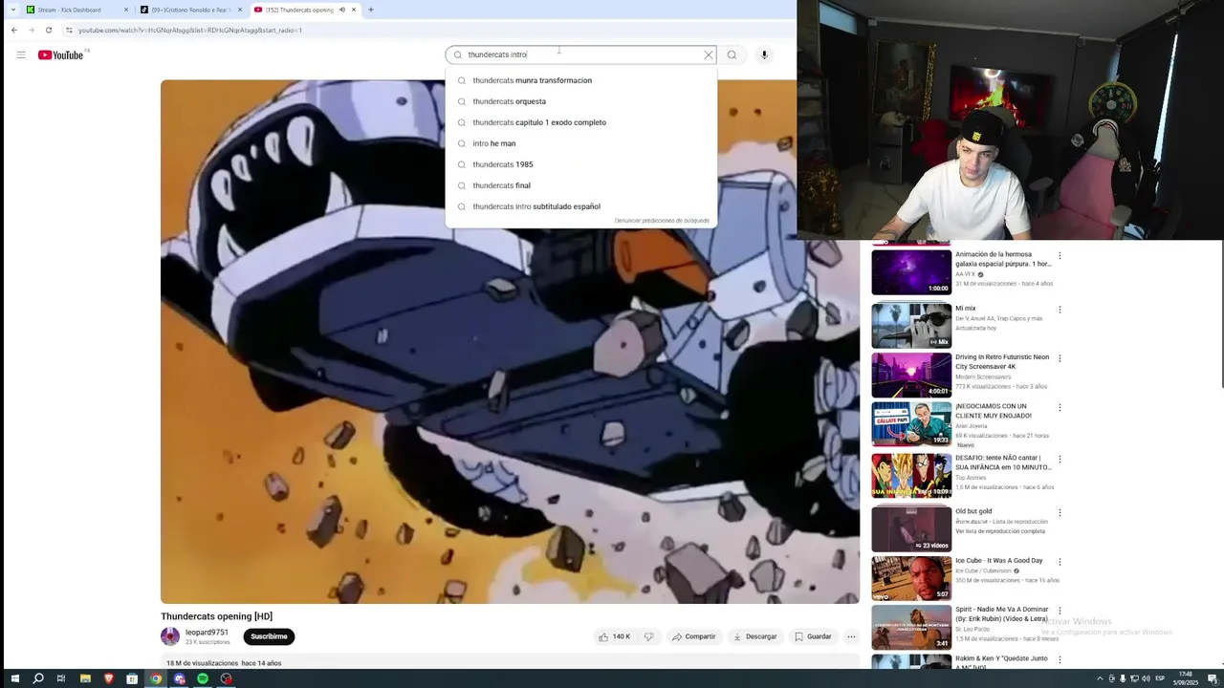Go back in browser history
Viewport: 1224px width, 688px height.
[14, 30]
